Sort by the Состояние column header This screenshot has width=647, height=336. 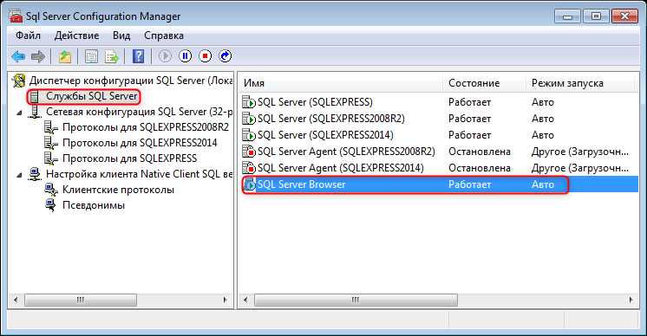coord(485,83)
